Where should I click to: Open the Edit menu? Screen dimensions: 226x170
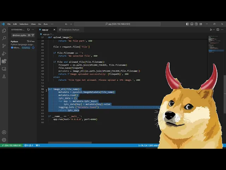tap(15, 24)
